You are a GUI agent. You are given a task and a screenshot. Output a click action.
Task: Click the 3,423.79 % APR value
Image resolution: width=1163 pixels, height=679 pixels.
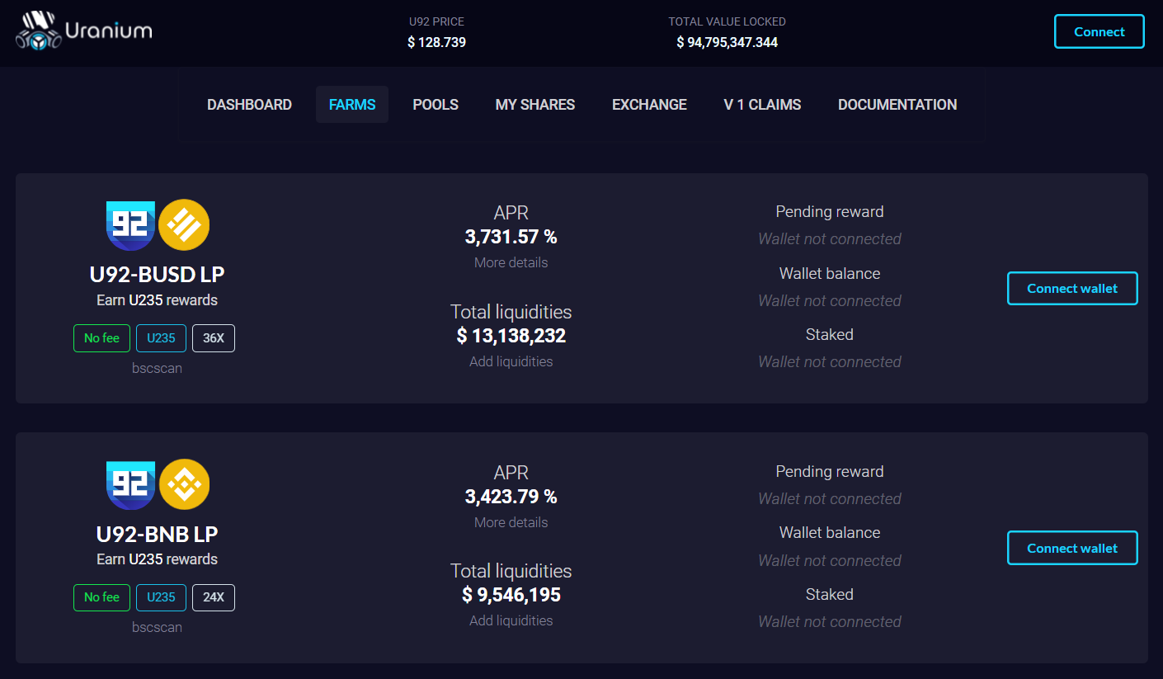click(511, 497)
